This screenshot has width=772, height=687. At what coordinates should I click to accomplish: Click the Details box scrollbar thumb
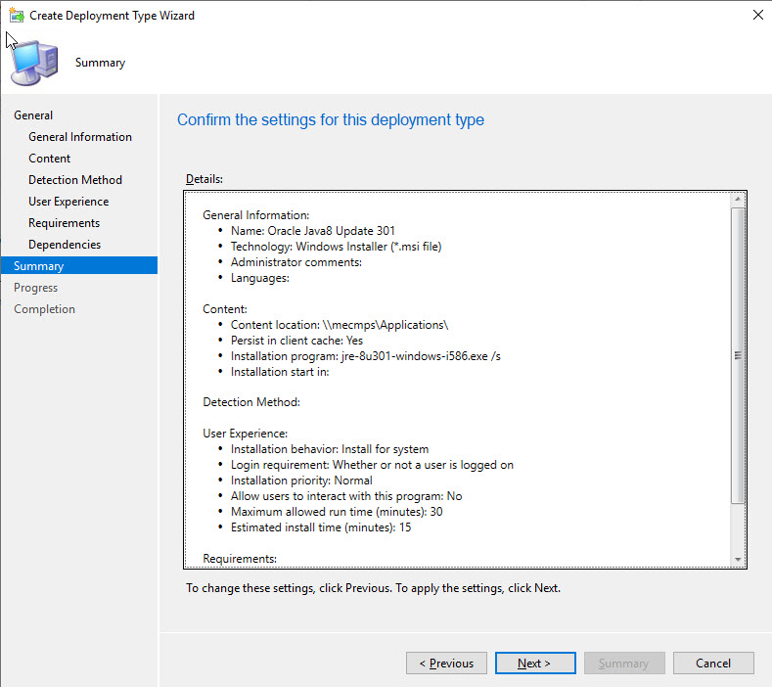pos(738,354)
